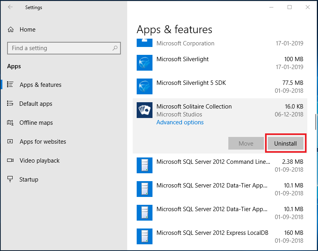Click the Default apps sidebar icon
318x251 pixels.
coord(10,103)
